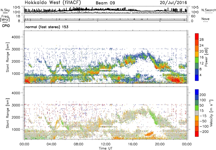The height and width of the screenshot is (150, 216).
Task: Click the '60' Nave axis label
Action: click(193, 16)
